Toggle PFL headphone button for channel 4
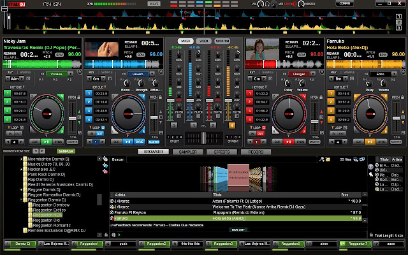This screenshot has width=408, height=255. pyautogui.click(x=231, y=126)
